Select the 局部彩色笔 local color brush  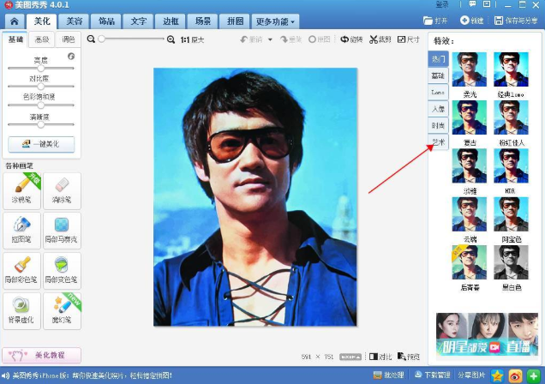coord(21,269)
